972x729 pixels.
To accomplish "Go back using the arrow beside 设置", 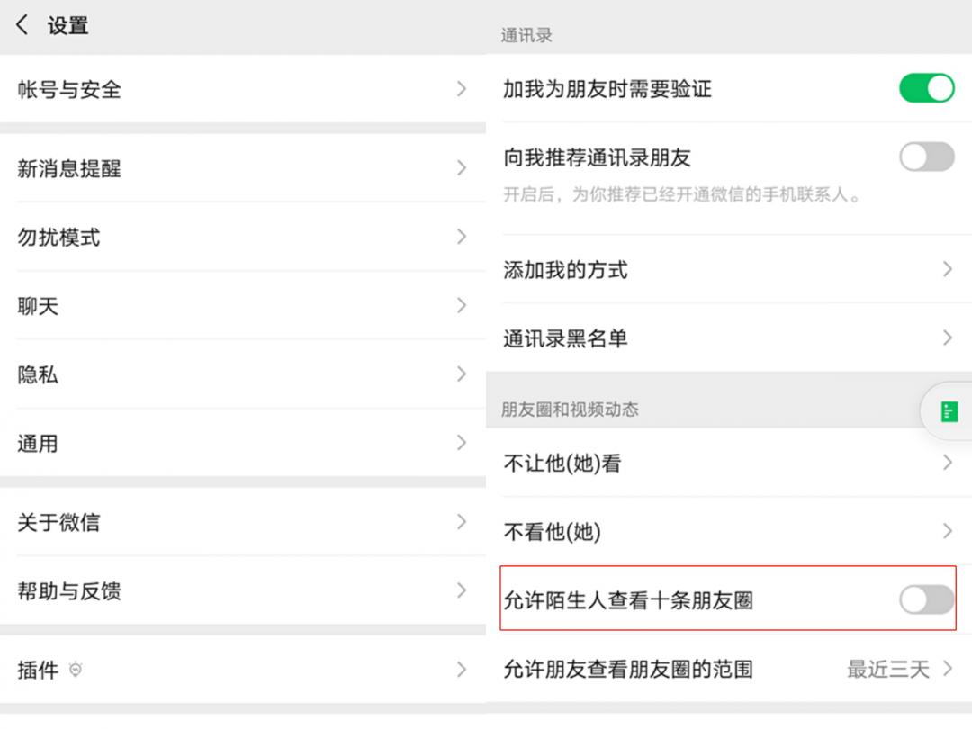I will [22, 25].
